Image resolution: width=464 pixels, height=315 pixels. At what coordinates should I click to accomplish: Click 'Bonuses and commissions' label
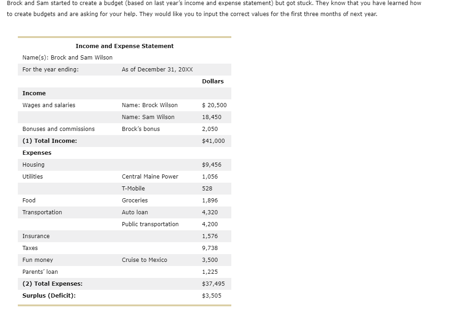59,129
